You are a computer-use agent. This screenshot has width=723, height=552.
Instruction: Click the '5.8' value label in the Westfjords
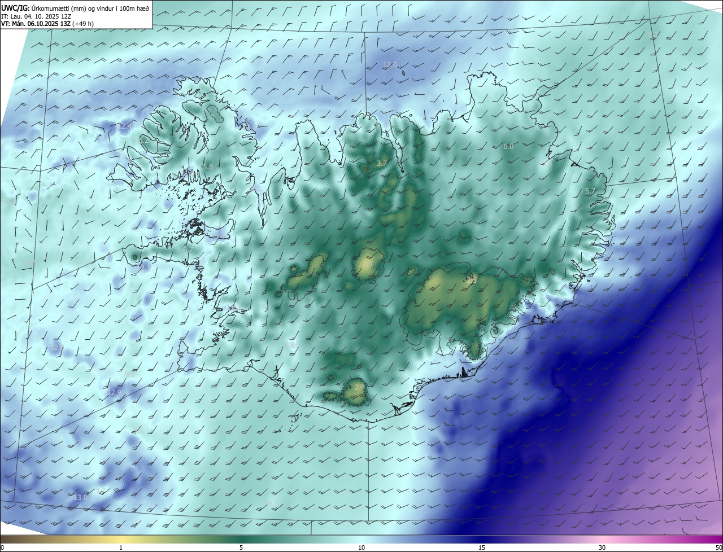[x=208, y=167]
